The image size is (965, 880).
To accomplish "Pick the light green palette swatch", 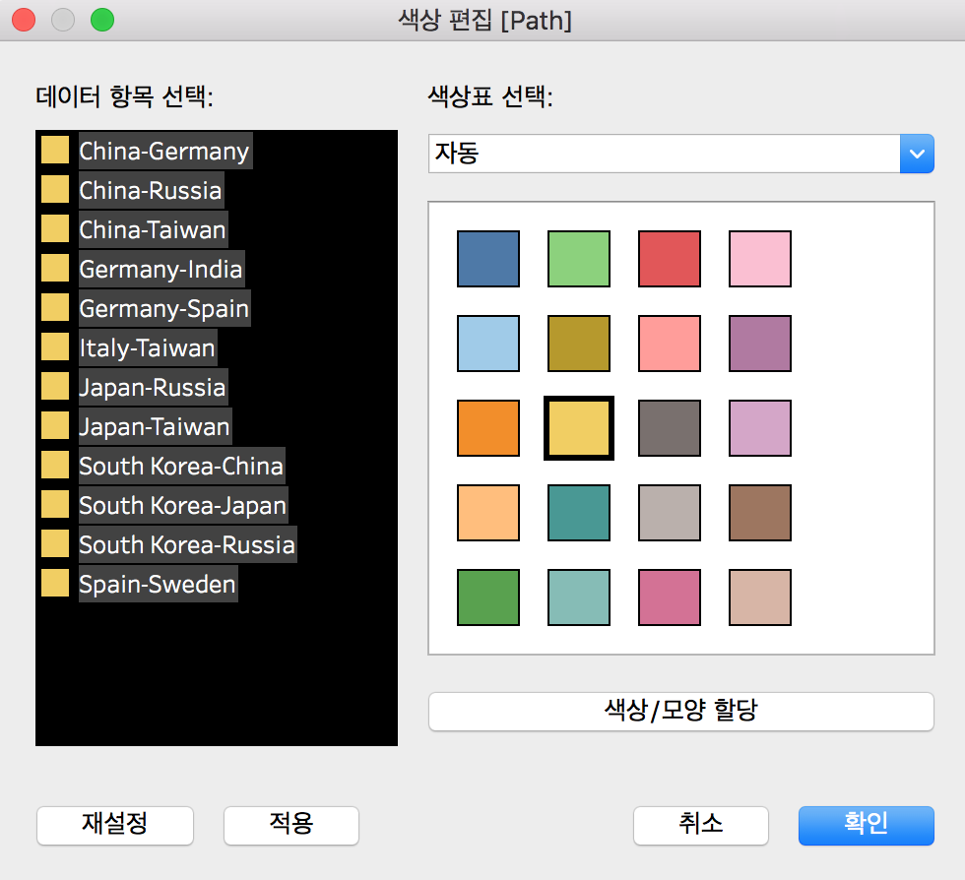I will coord(579,259).
